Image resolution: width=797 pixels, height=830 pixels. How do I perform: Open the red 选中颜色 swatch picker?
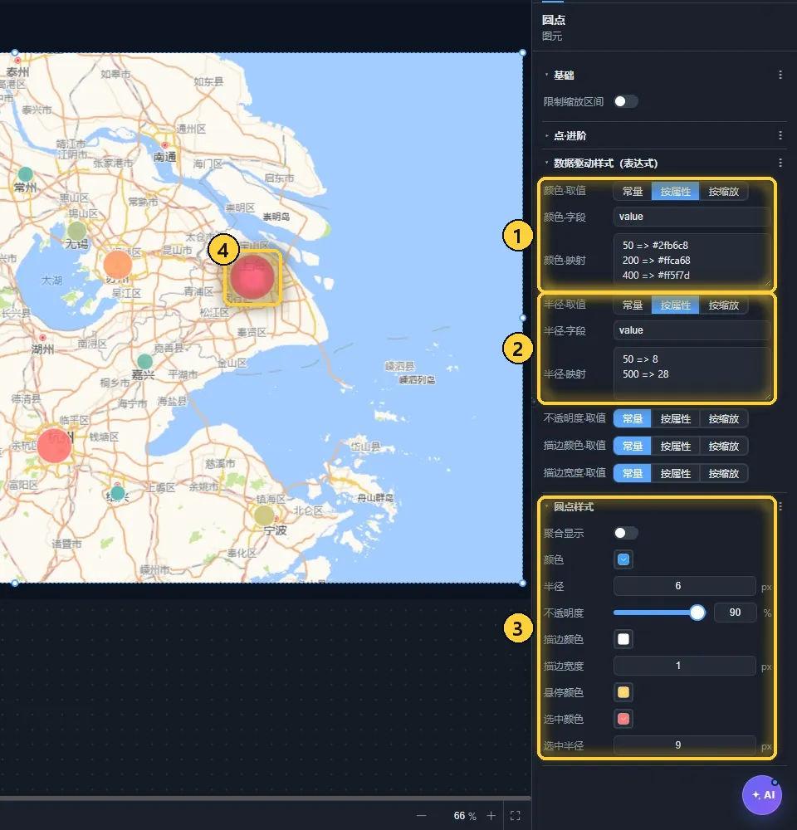623,719
